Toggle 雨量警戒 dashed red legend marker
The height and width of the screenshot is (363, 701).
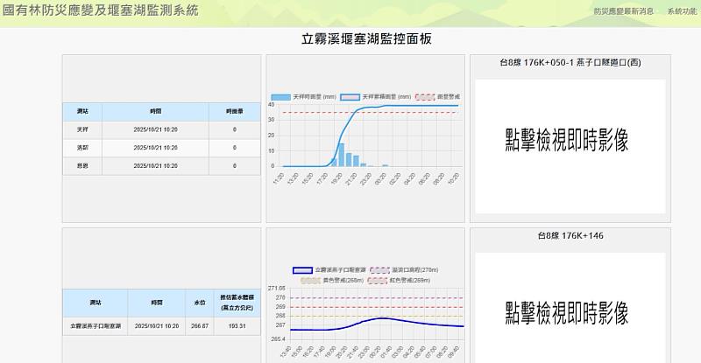pyautogui.click(x=424, y=96)
